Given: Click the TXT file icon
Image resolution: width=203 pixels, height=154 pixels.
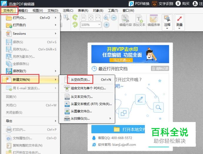Looking at the screenshot, I should pos(67,97).
